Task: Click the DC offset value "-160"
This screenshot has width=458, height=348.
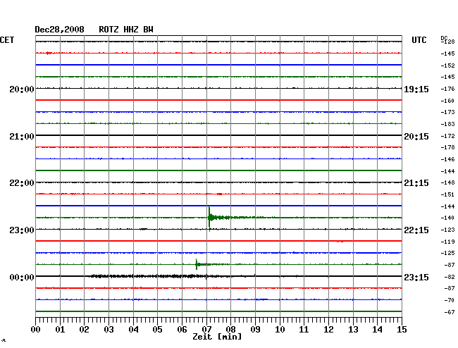Action: coord(447,101)
